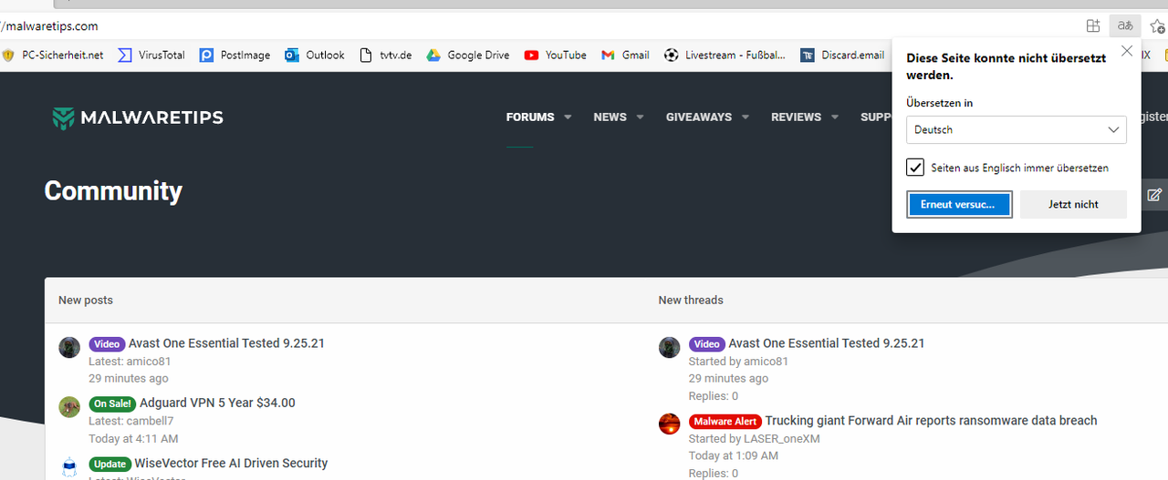The image size is (1168, 480).
Task: Open the Livestream Fußball bookmark
Action: tap(725, 55)
